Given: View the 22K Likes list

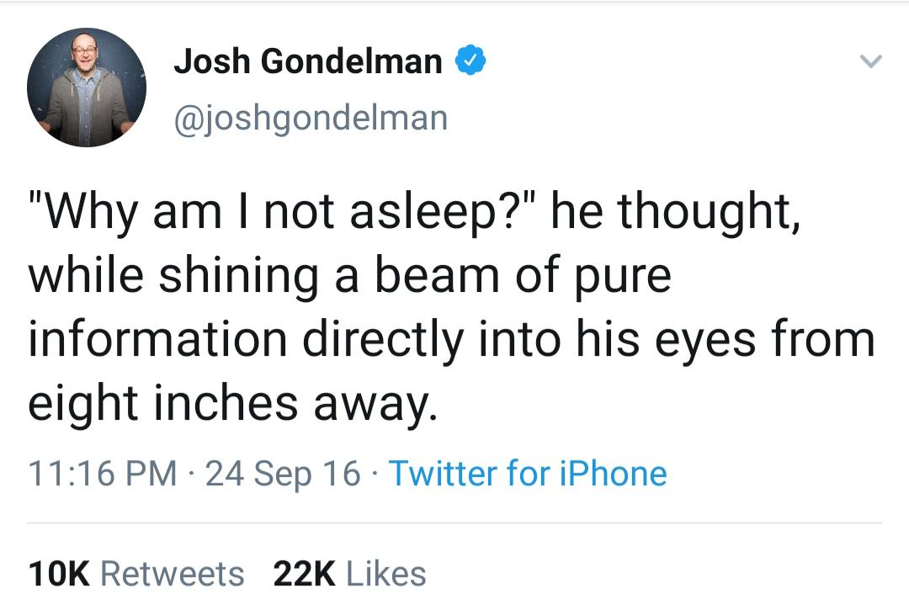Looking at the screenshot, I should [349, 574].
